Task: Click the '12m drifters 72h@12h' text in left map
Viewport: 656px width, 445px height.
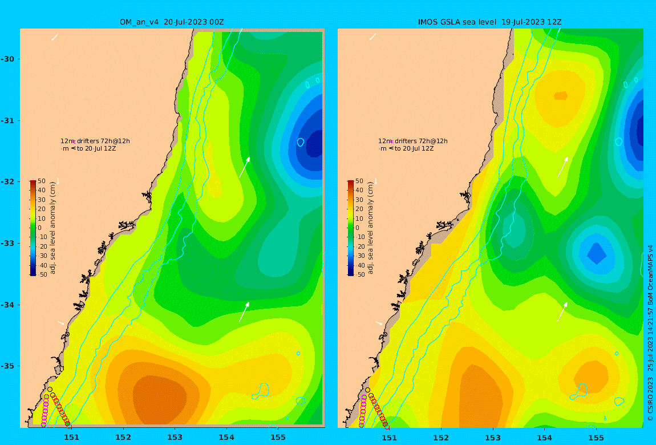Action: tap(95, 141)
